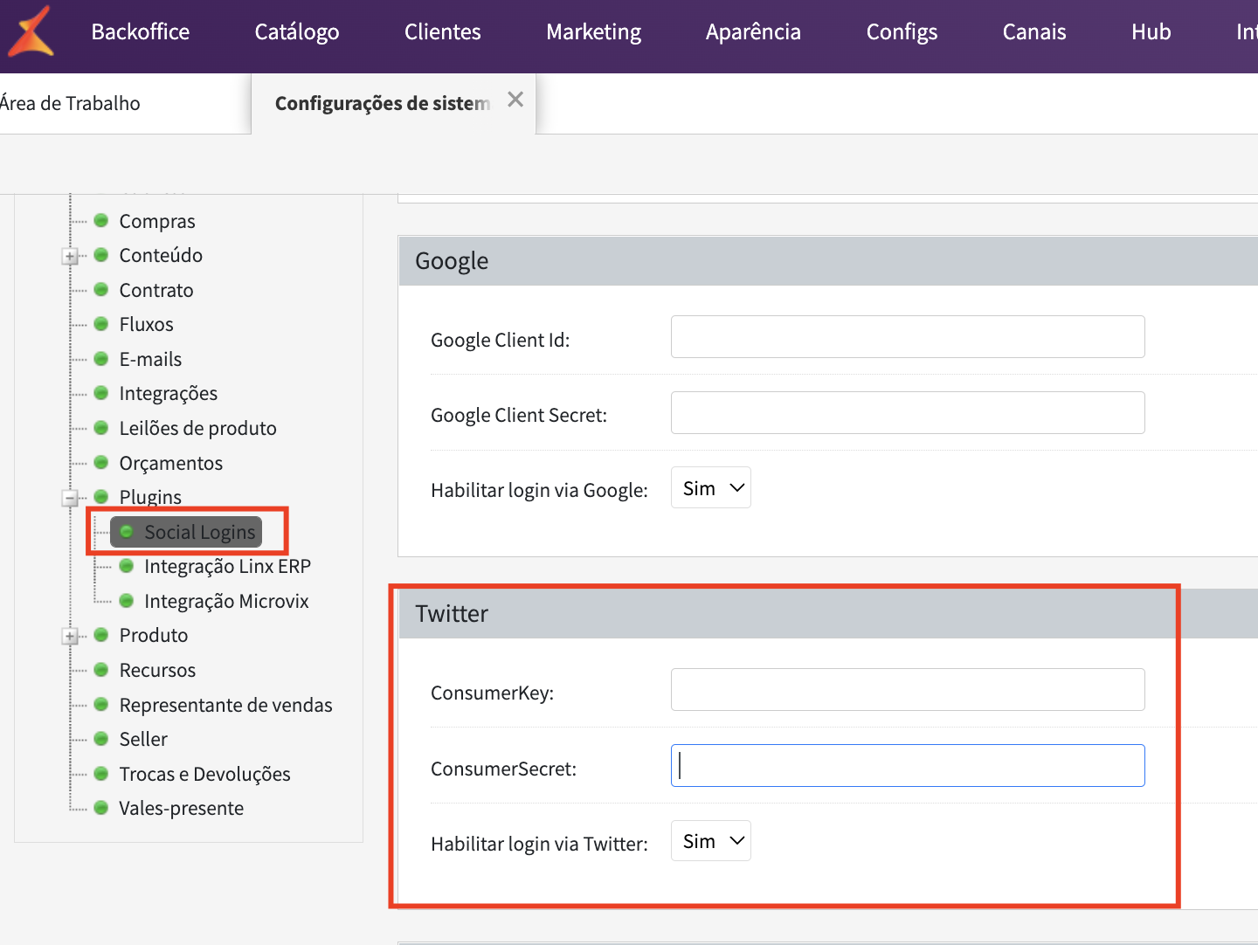Image resolution: width=1258 pixels, height=945 pixels.
Task: Open the Canais menu
Action: tap(1034, 31)
